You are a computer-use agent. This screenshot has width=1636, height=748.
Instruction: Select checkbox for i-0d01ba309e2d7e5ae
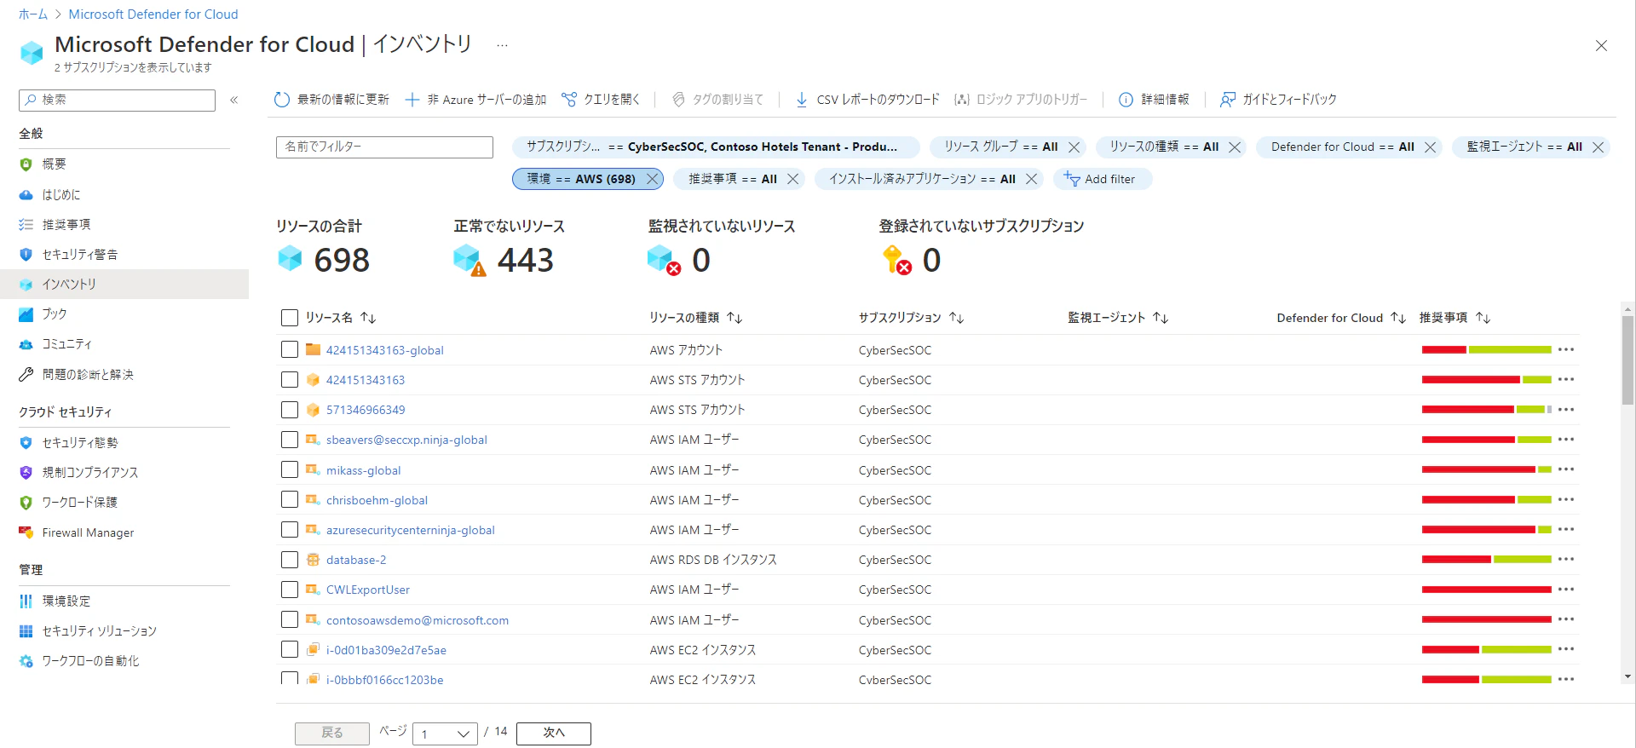click(x=290, y=650)
